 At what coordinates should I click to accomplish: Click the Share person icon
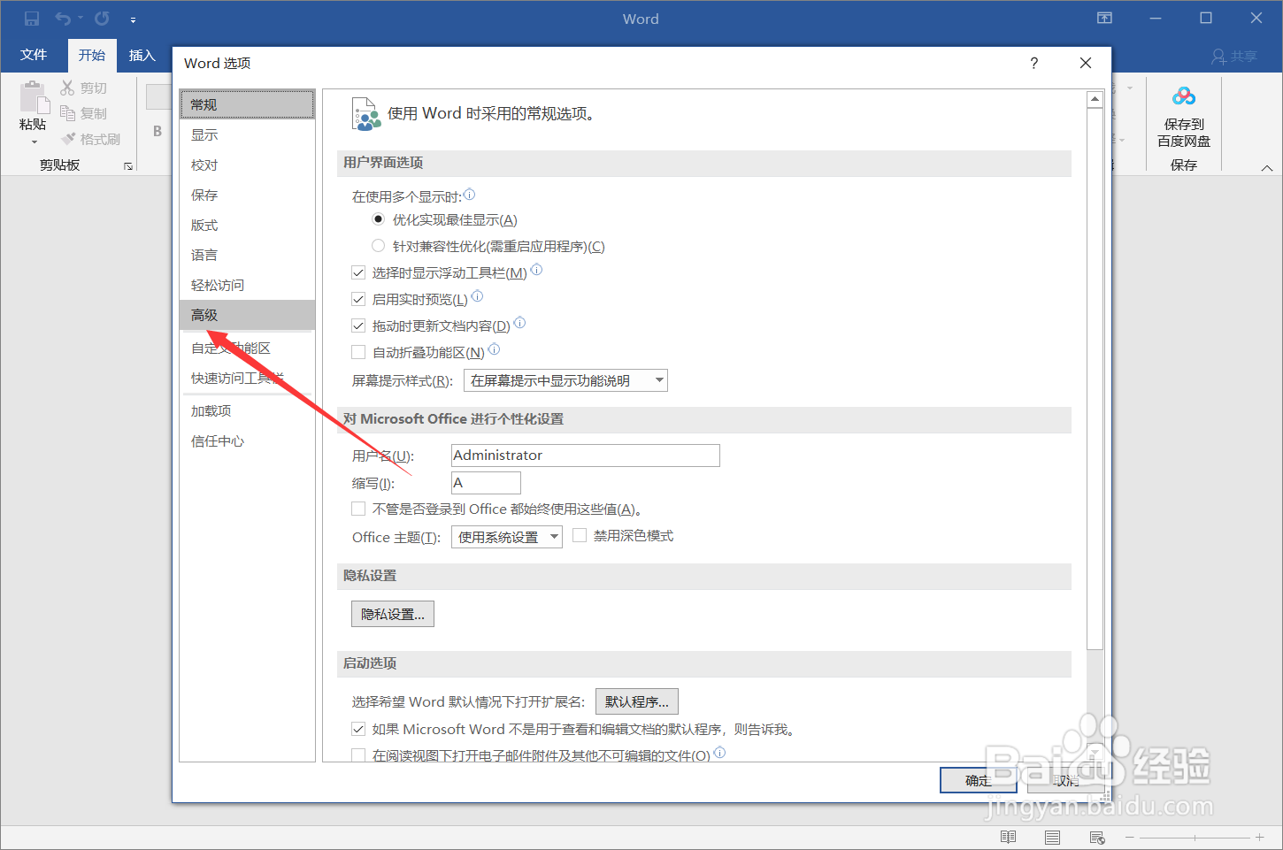pyautogui.click(x=1219, y=57)
